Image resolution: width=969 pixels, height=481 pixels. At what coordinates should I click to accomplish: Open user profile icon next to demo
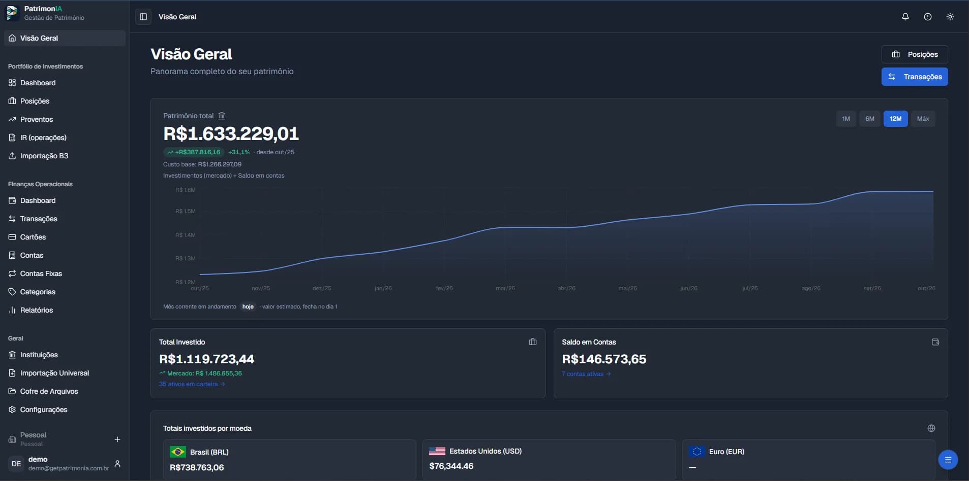(x=117, y=464)
